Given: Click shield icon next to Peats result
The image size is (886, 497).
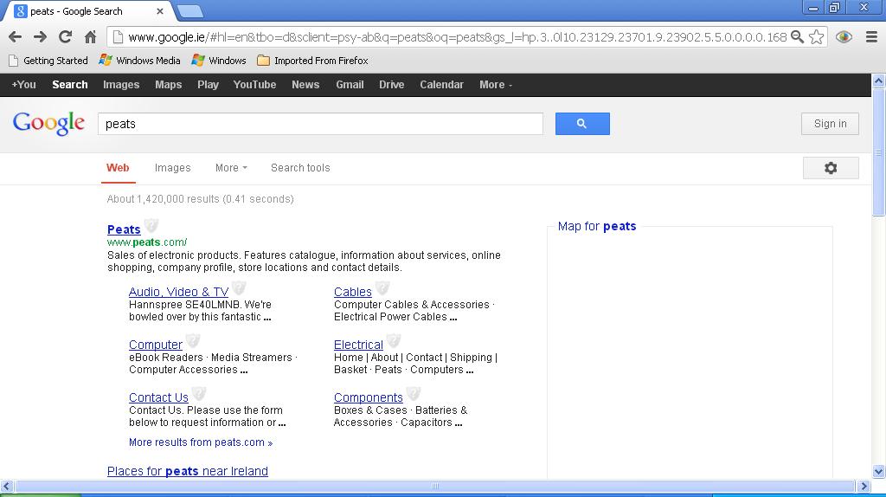Looking at the screenshot, I should tap(151, 226).
